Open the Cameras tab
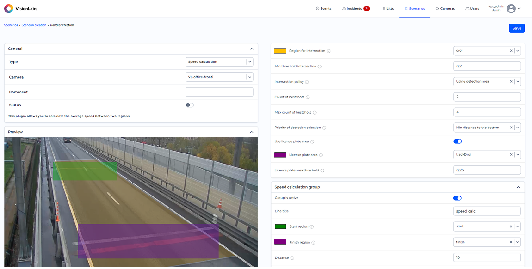The height and width of the screenshot is (269, 532). tap(445, 9)
